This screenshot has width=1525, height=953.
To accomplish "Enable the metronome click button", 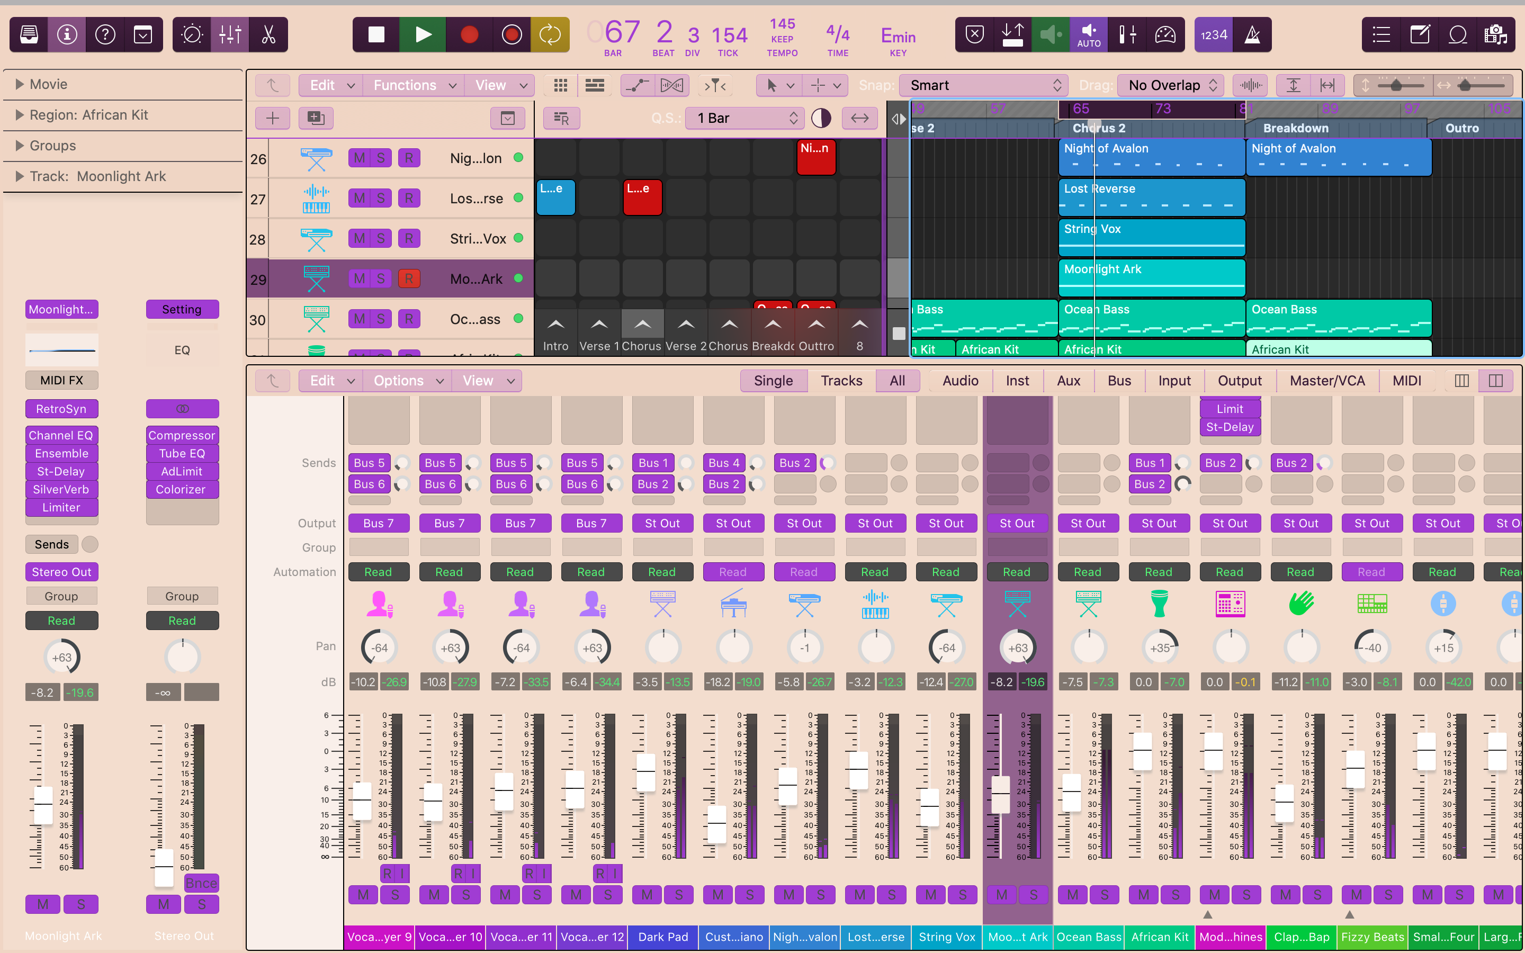I will tap(1252, 34).
